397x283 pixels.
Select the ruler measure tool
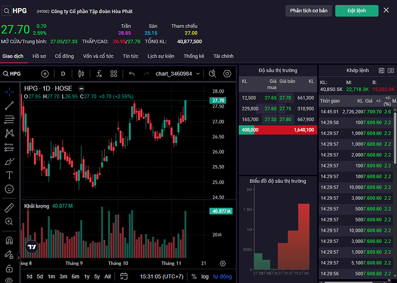pos(9,207)
